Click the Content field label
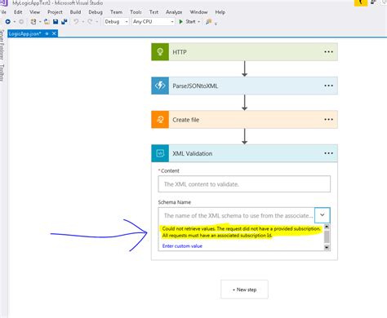Viewport: 387px width, 318px height. 170,170
